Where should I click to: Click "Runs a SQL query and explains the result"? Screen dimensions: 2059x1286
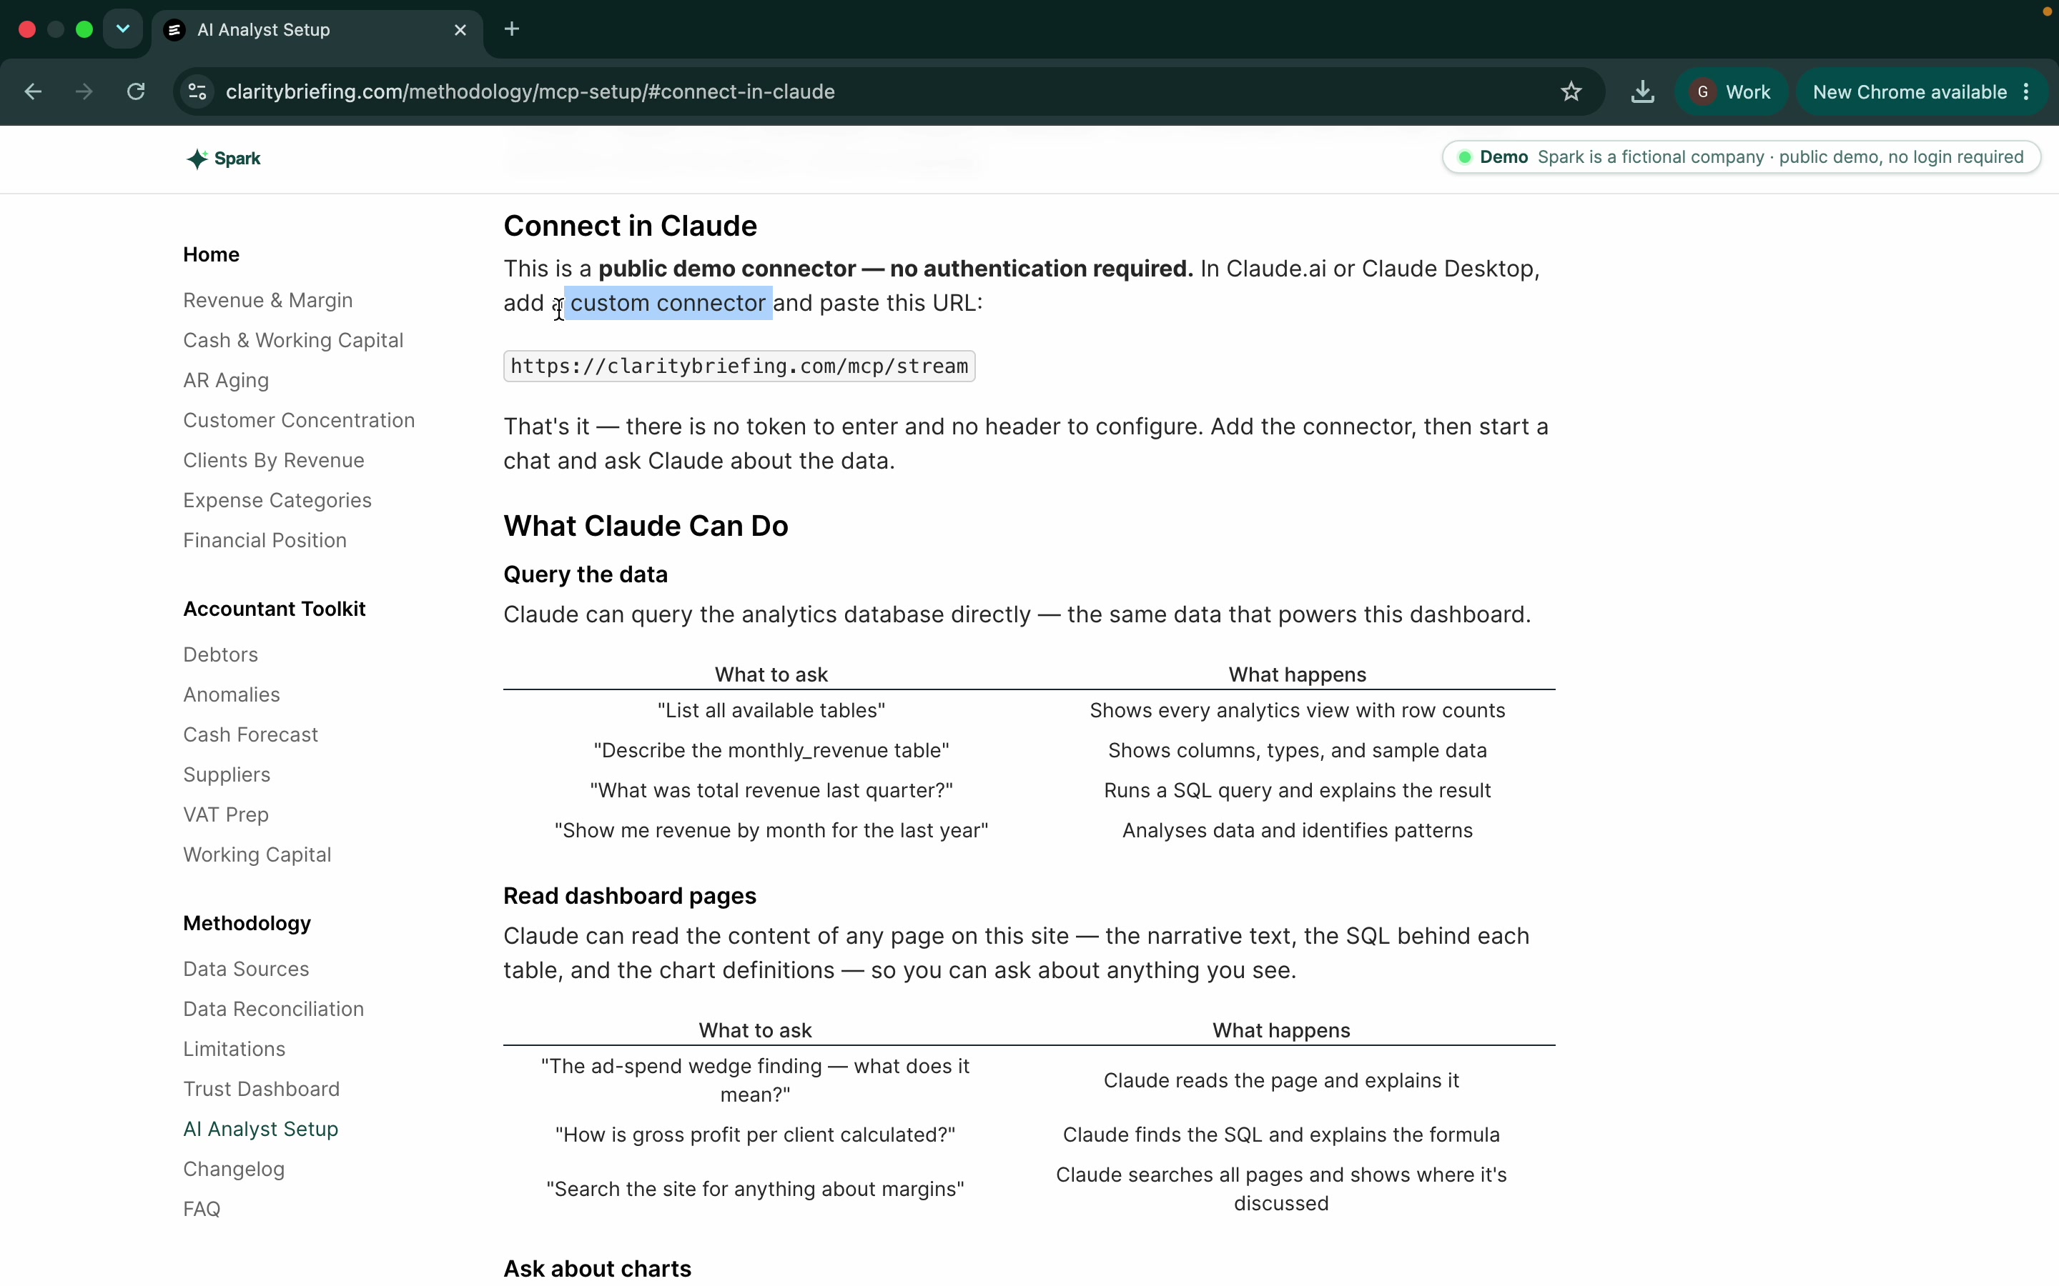[x=1298, y=791]
